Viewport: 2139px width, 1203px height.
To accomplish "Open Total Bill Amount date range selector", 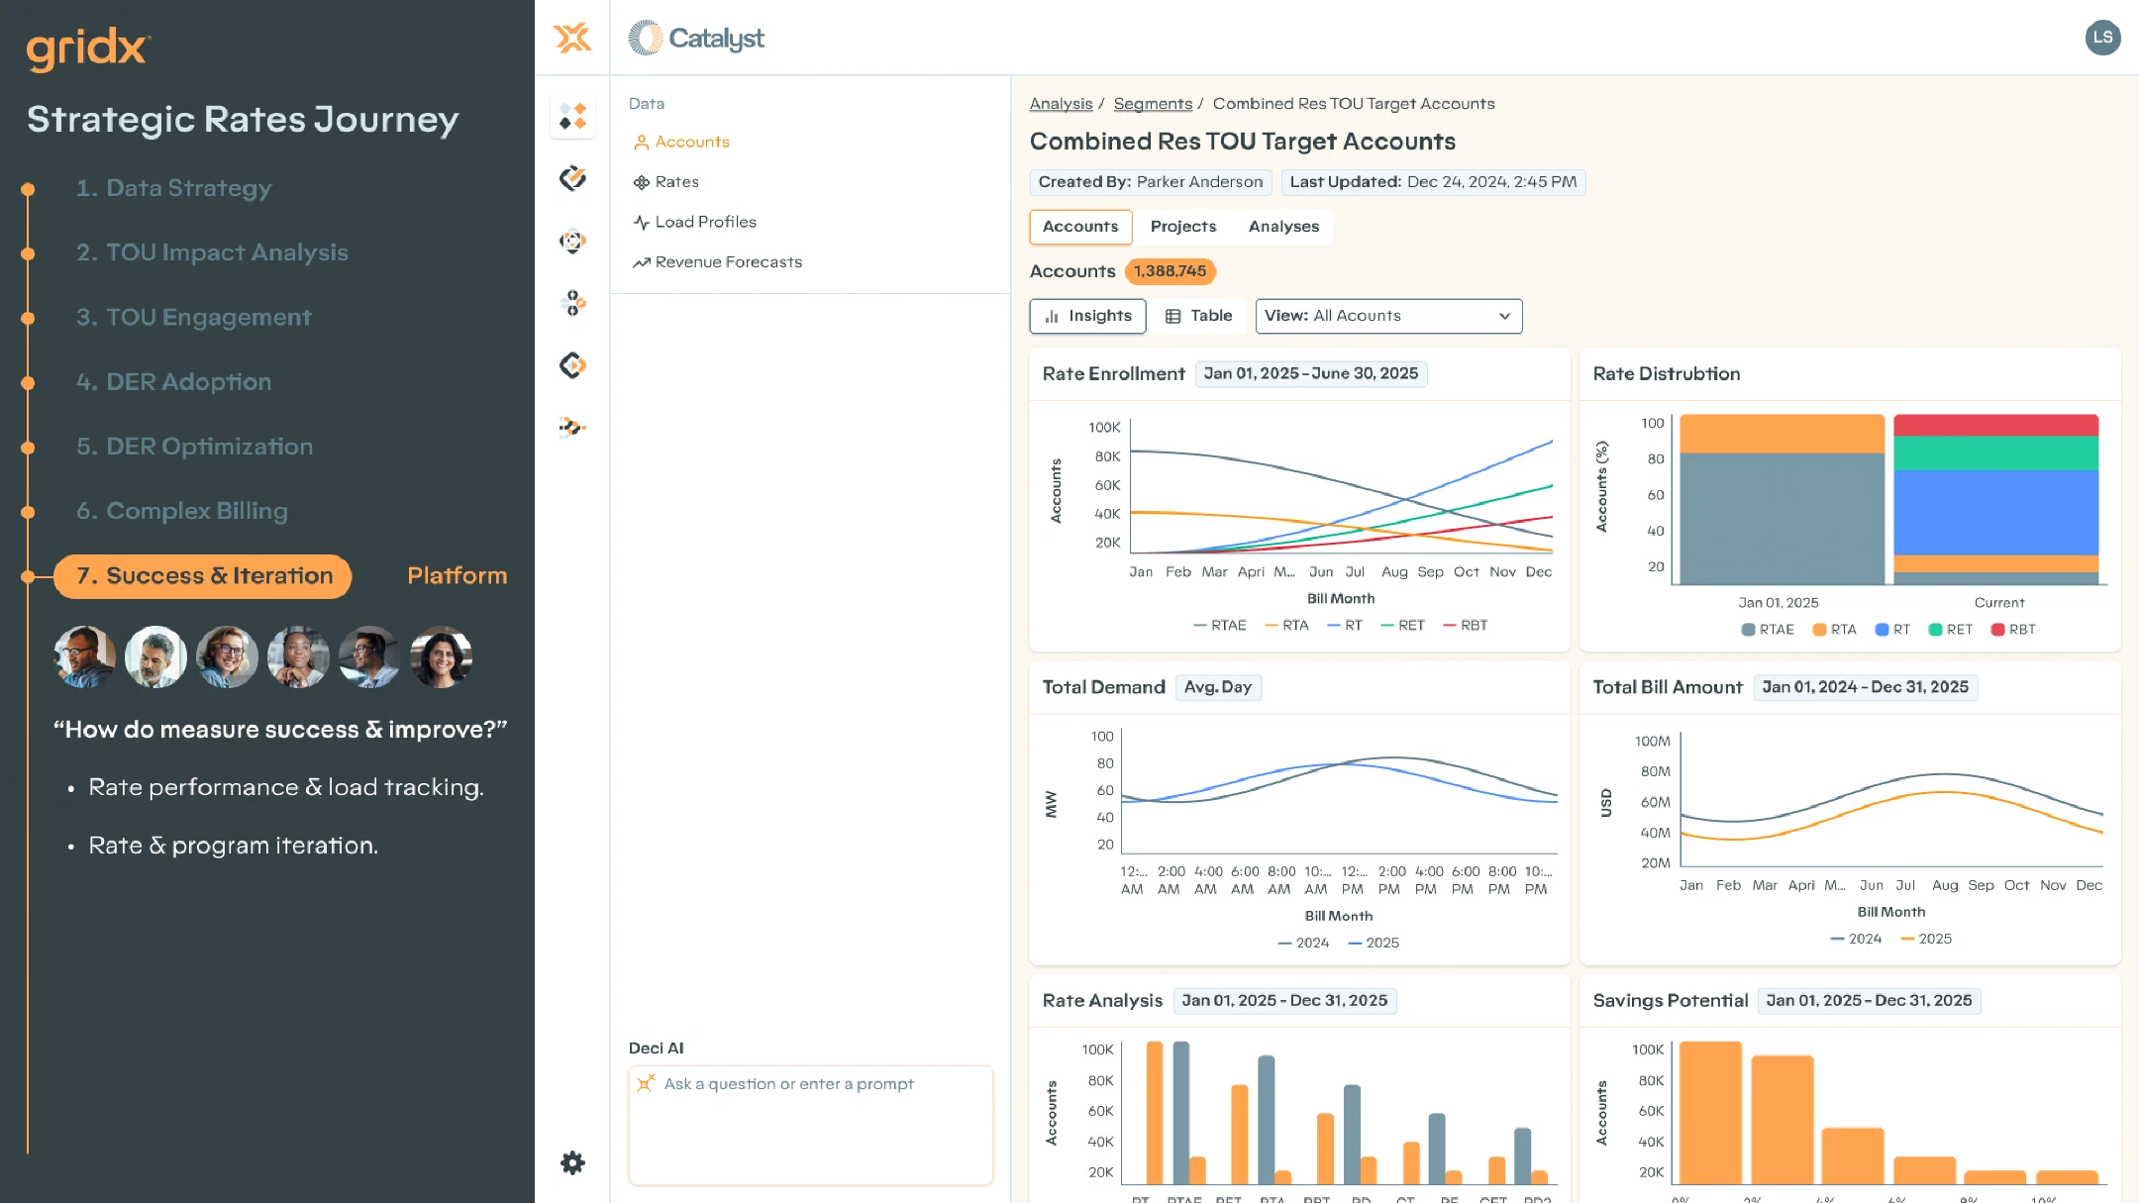I will point(1865,687).
